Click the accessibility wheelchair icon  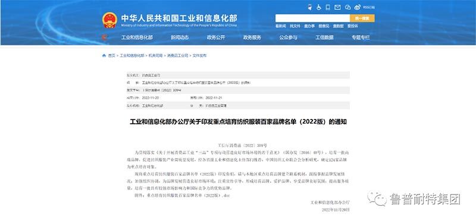tap(319, 7)
